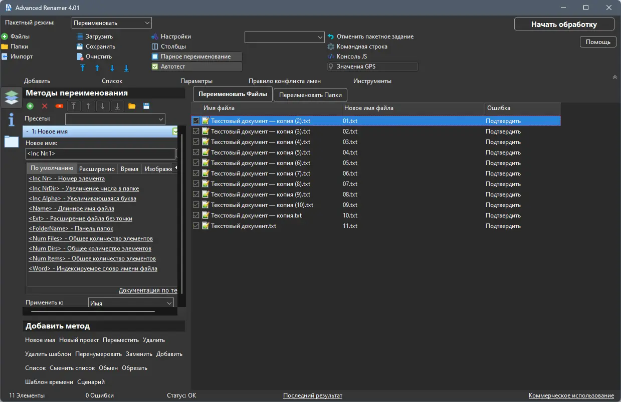Open the folder sidebar panel icon

[12, 141]
